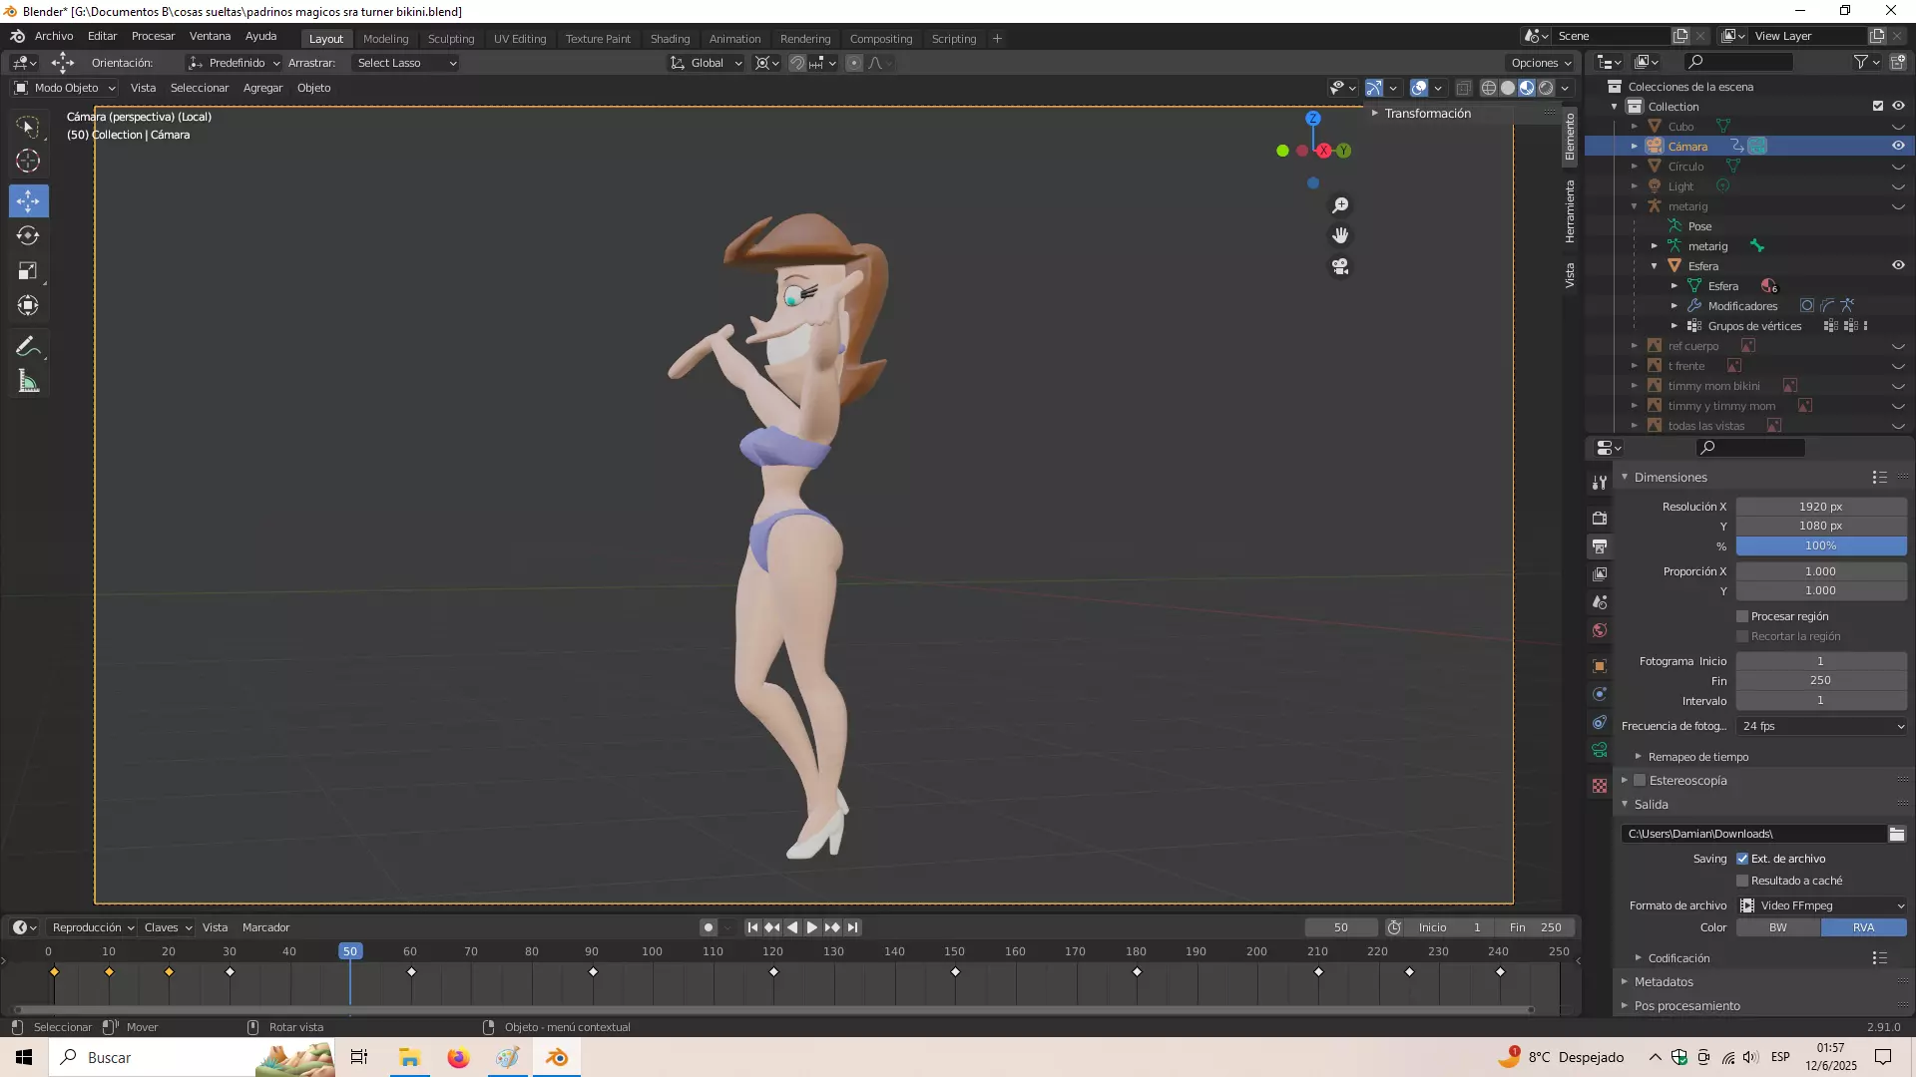Toggle visibility eye of Collection
This screenshot has height=1077, width=1916.
(1898, 106)
